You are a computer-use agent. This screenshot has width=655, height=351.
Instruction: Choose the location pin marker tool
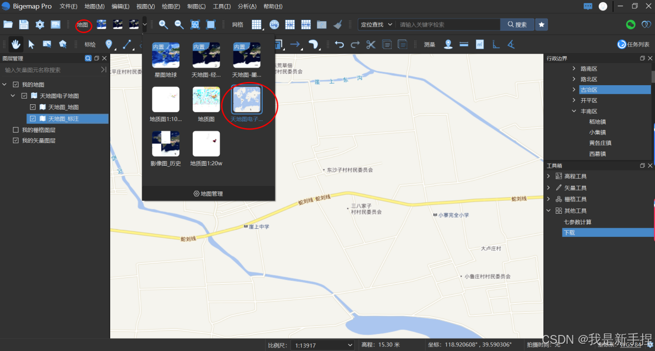pyautogui.click(x=109, y=44)
